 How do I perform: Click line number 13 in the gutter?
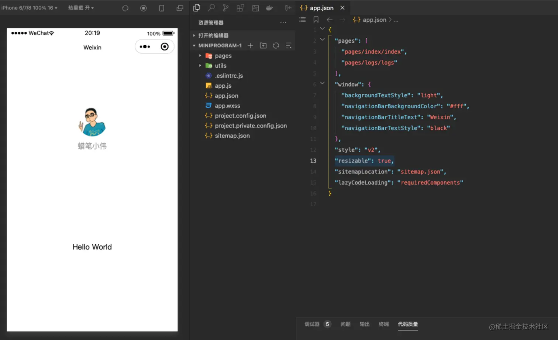tap(313, 161)
